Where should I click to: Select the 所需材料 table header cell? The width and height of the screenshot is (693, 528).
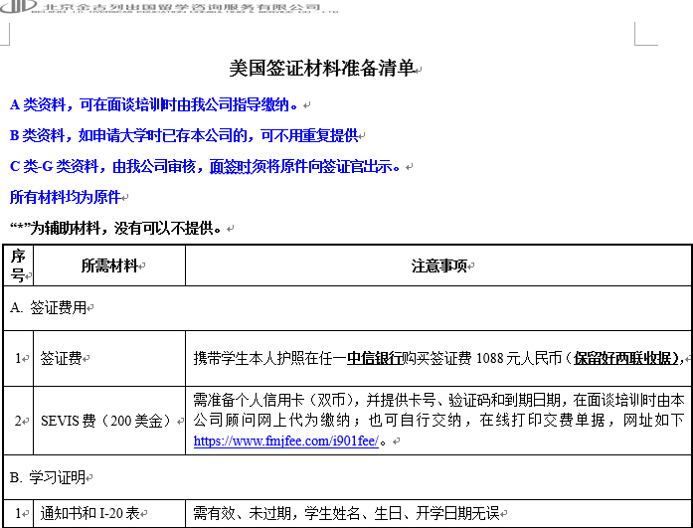tap(109, 265)
